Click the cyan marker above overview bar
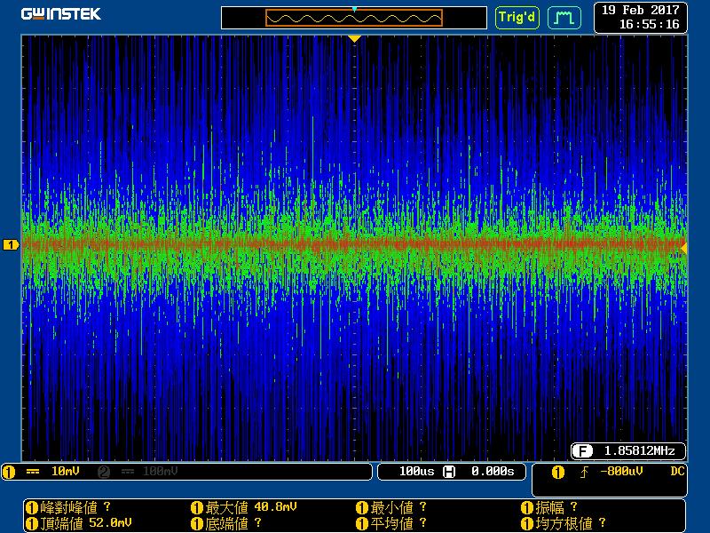This screenshot has height=533, width=710. point(354,9)
